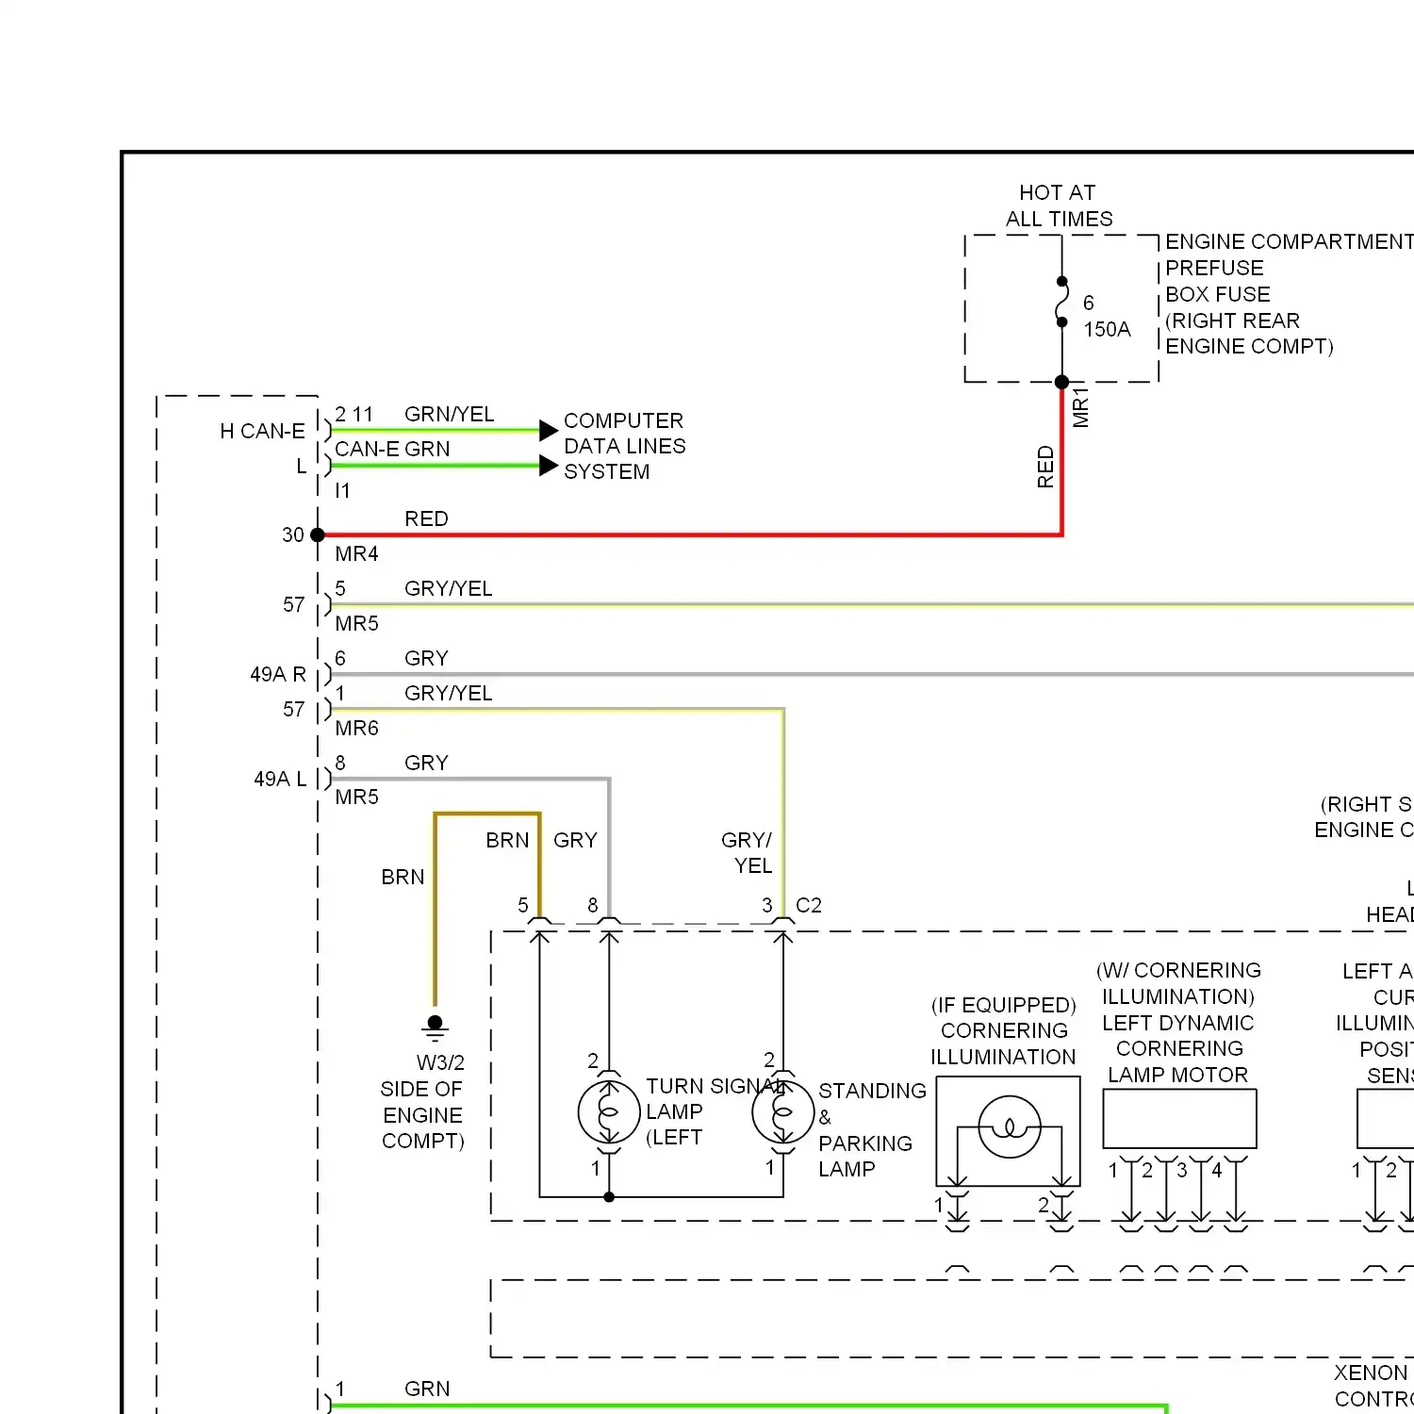Image resolution: width=1414 pixels, height=1414 pixels.
Task: Select the standing and parking lamp symbol
Action: point(782,1112)
